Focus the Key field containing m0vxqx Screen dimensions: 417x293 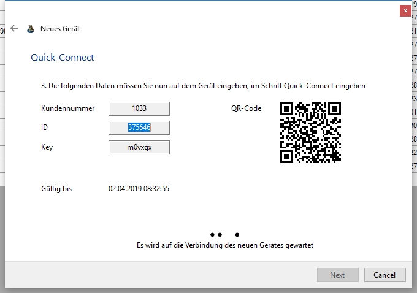pos(139,147)
